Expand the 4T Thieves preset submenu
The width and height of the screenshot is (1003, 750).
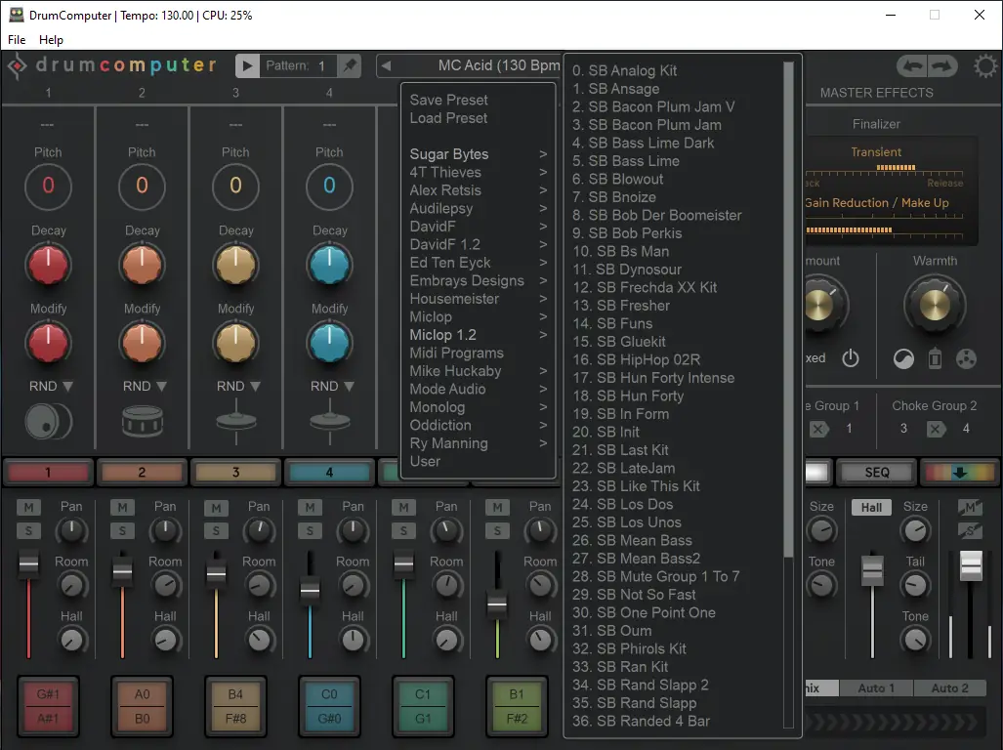pyautogui.click(x=478, y=172)
